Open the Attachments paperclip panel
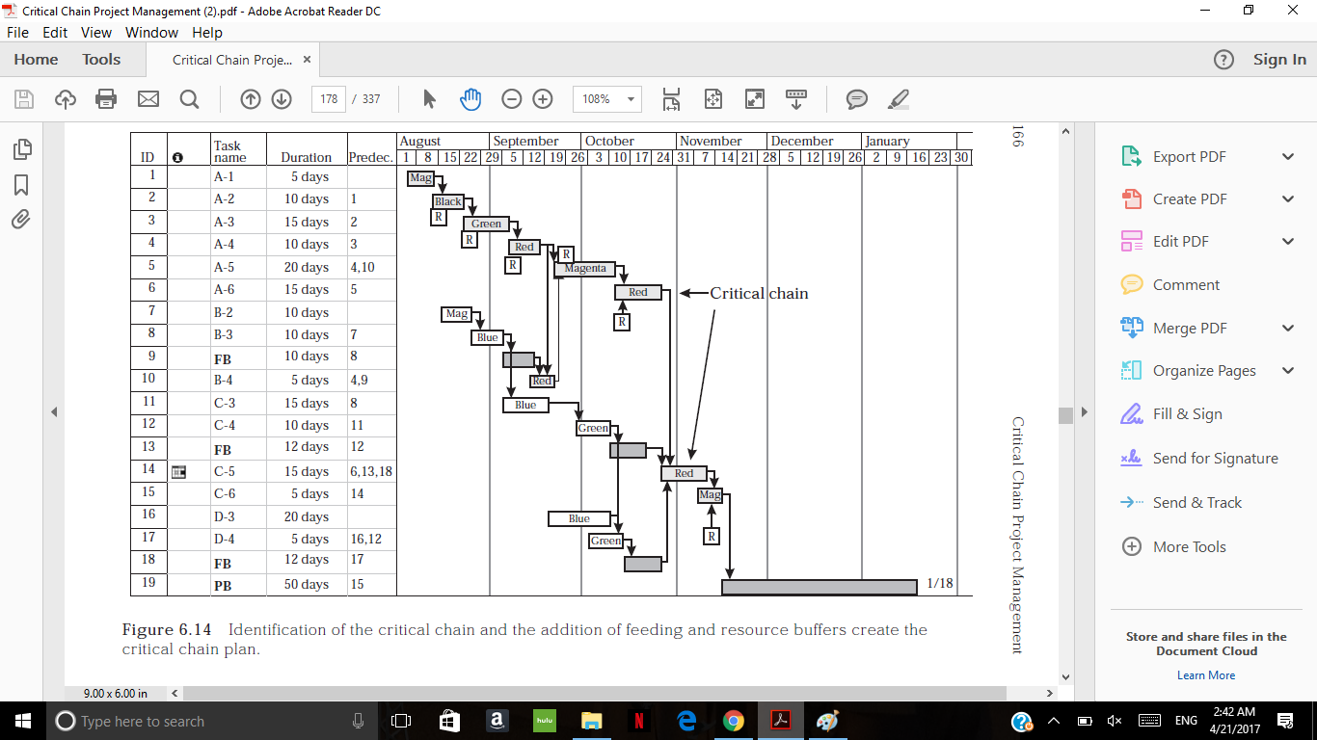 coord(21,220)
